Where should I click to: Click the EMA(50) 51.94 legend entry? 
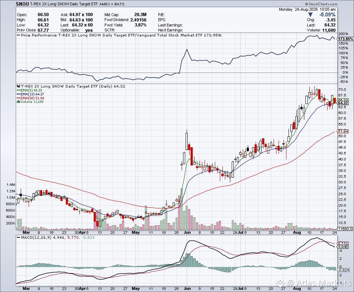tap(32, 98)
